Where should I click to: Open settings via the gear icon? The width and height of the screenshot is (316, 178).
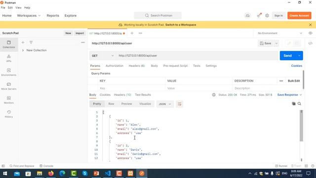(x=267, y=15)
